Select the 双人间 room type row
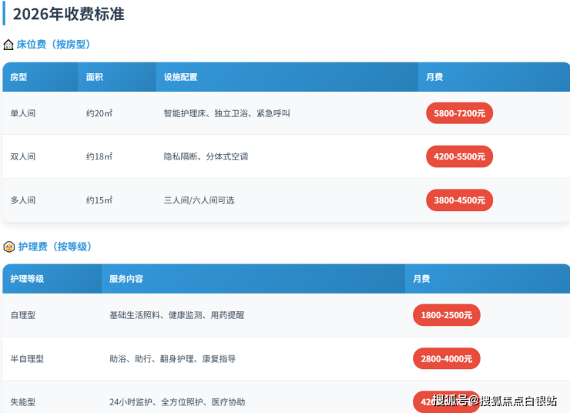Viewport: 570px width, 413px height. click(22, 156)
